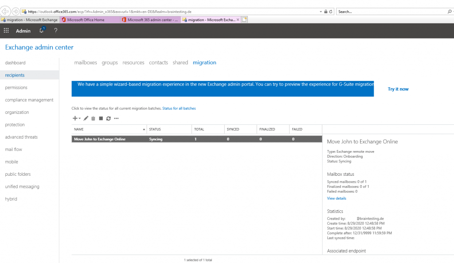Screen dimensions: 454x263
Task: Switch to the mailboxes tab
Action: coord(86,62)
